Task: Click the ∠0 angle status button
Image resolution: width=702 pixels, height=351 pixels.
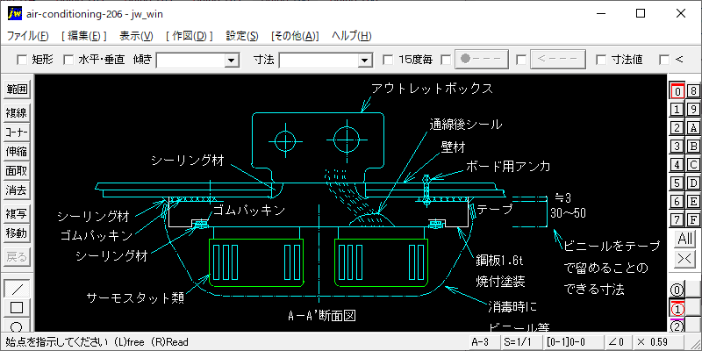Action: [x=617, y=342]
